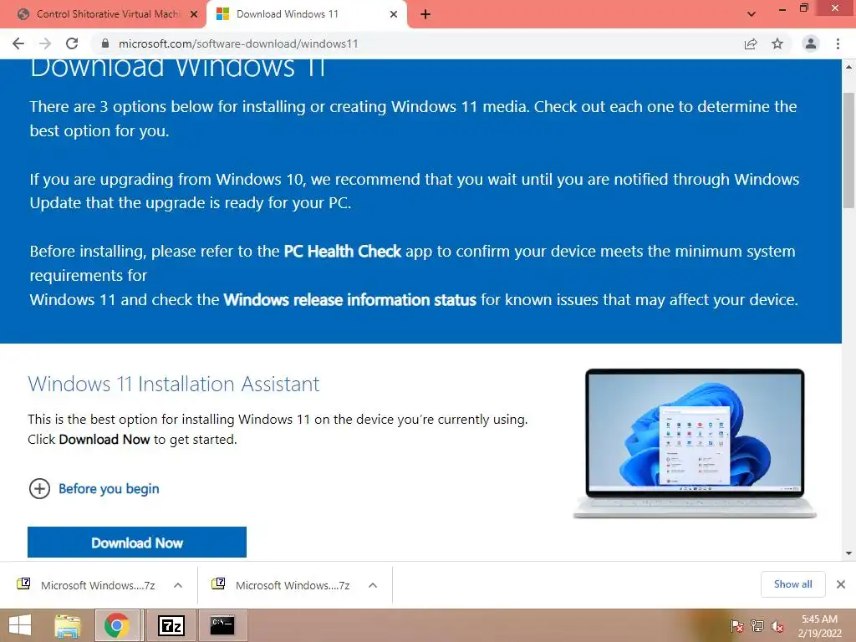
Task: Close the Download Windows 11 tab
Action: (x=394, y=14)
